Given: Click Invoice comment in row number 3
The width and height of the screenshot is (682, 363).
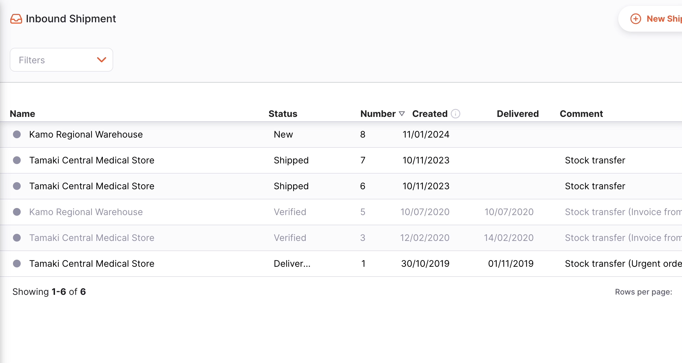Looking at the screenshot, I should point(623,238).
